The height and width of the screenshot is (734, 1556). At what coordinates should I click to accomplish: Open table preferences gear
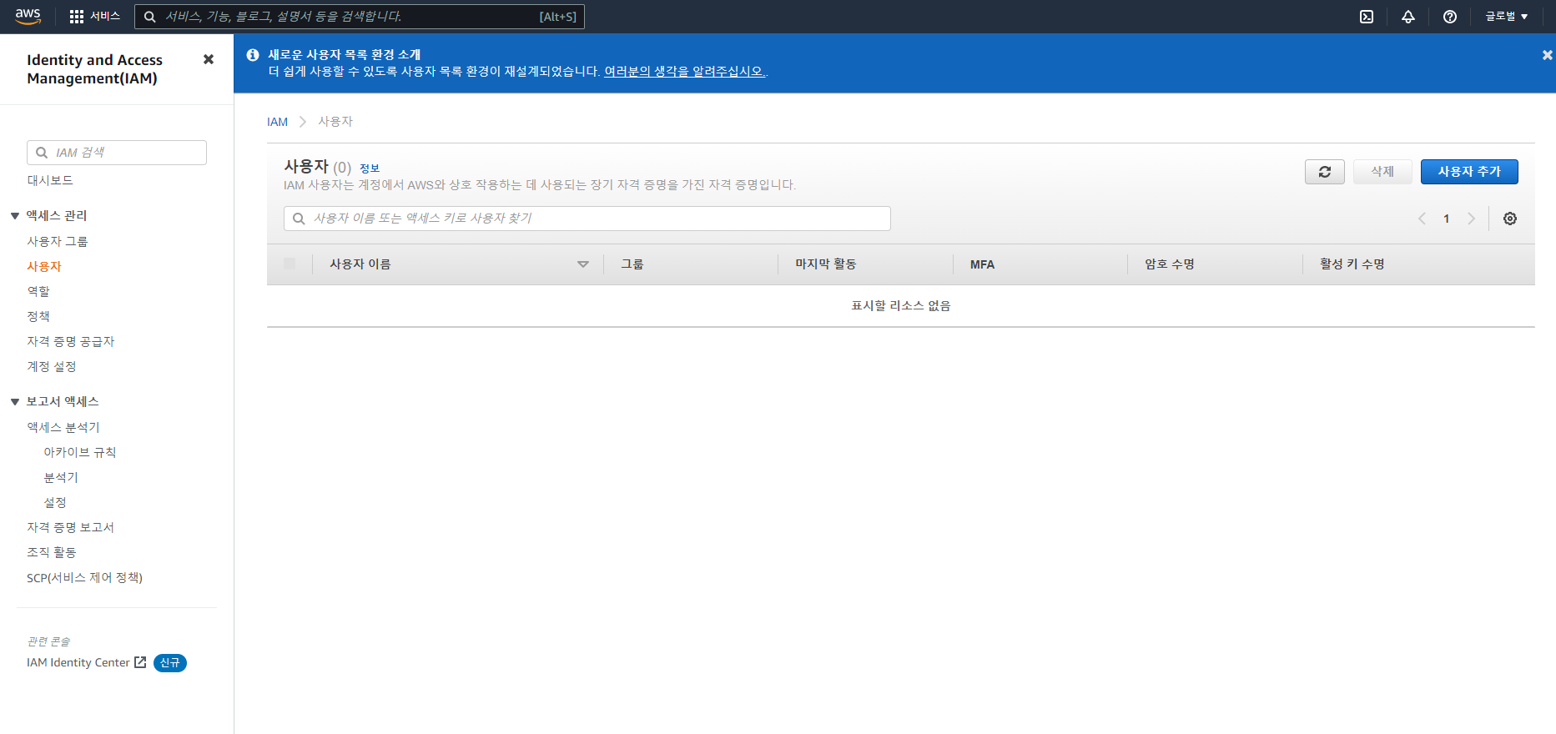(1510, 219)
